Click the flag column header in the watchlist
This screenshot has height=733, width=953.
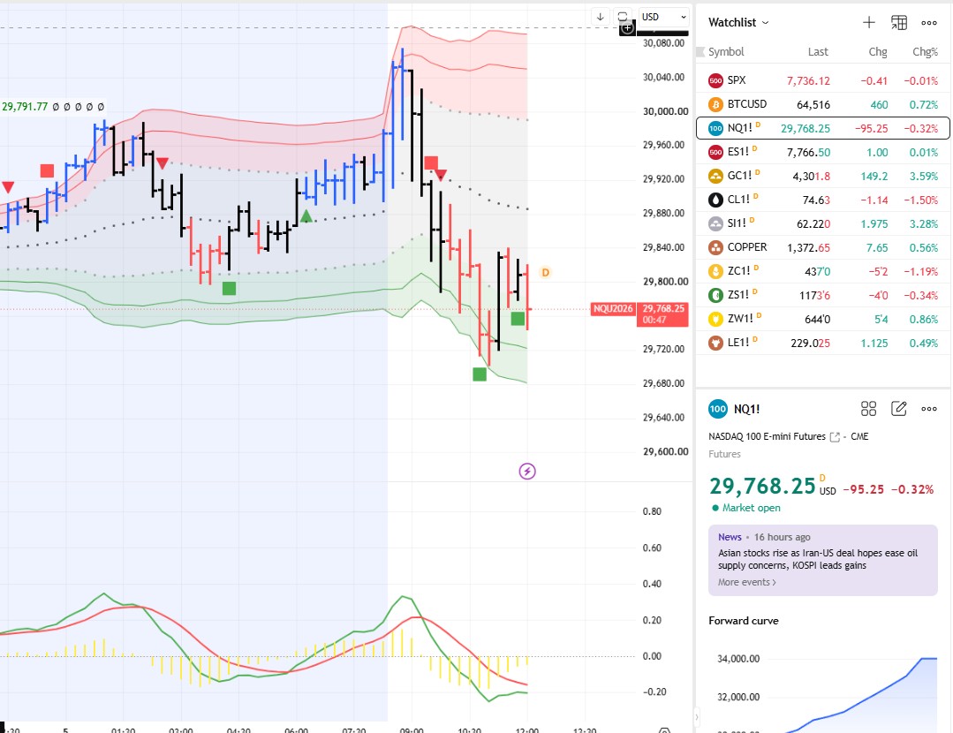tap(700, 51)
